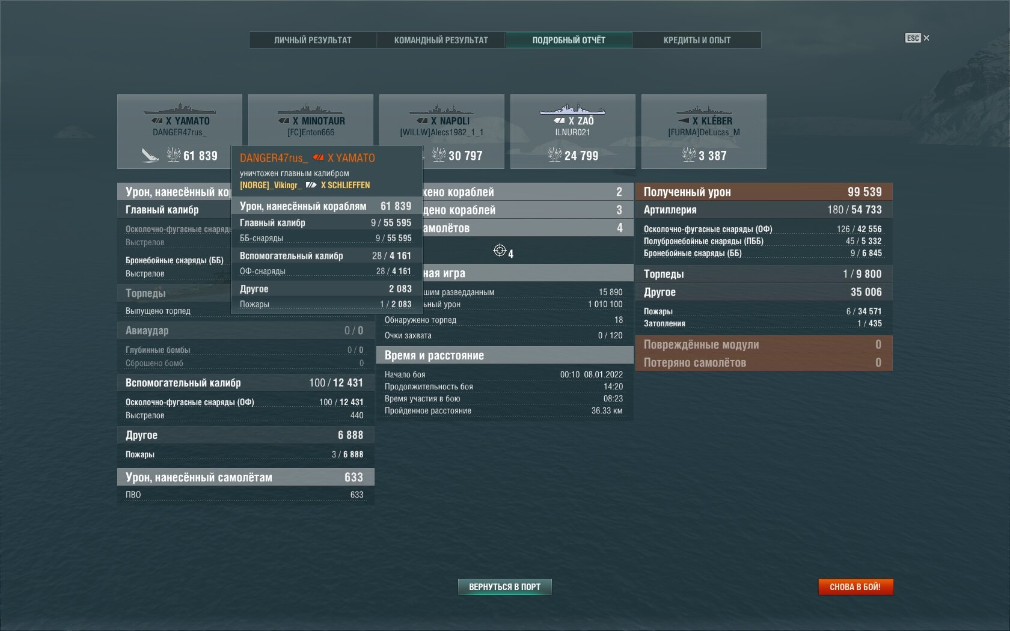Open the КРЕДИТЫ И ОПЫТ tab
The image size is (1010, 631).
point(697,40)
